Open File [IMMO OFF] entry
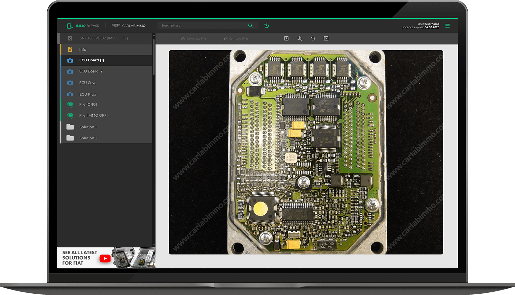The image size is (515, 295). (x=106, y=115)
